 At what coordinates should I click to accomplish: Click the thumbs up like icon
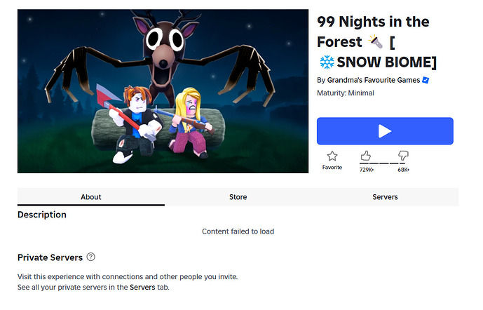(366, 156)
